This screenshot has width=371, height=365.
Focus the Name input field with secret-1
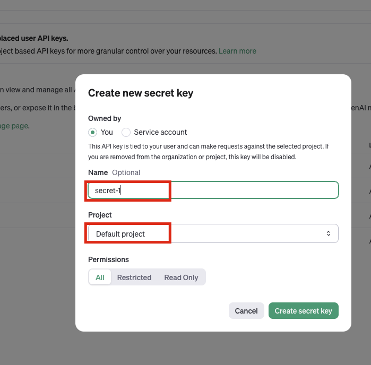pyautogui.click(x=212, y=190)
